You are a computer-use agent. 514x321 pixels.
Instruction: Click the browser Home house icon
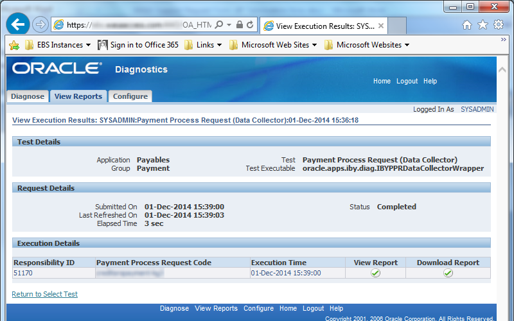(x=467, y=24)
